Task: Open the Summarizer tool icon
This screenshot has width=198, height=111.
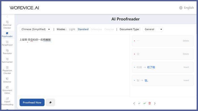Action: 7,59
